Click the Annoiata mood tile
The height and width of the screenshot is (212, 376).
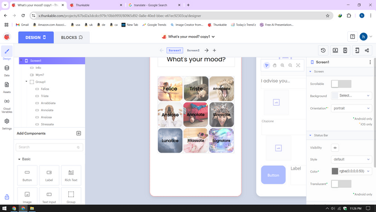[196, 115]
